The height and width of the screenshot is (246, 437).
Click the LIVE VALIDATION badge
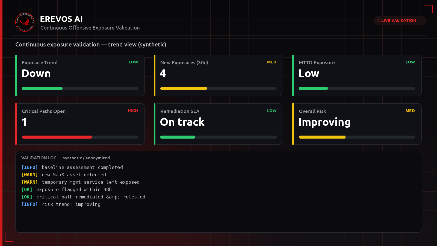(x=400, y=20)
